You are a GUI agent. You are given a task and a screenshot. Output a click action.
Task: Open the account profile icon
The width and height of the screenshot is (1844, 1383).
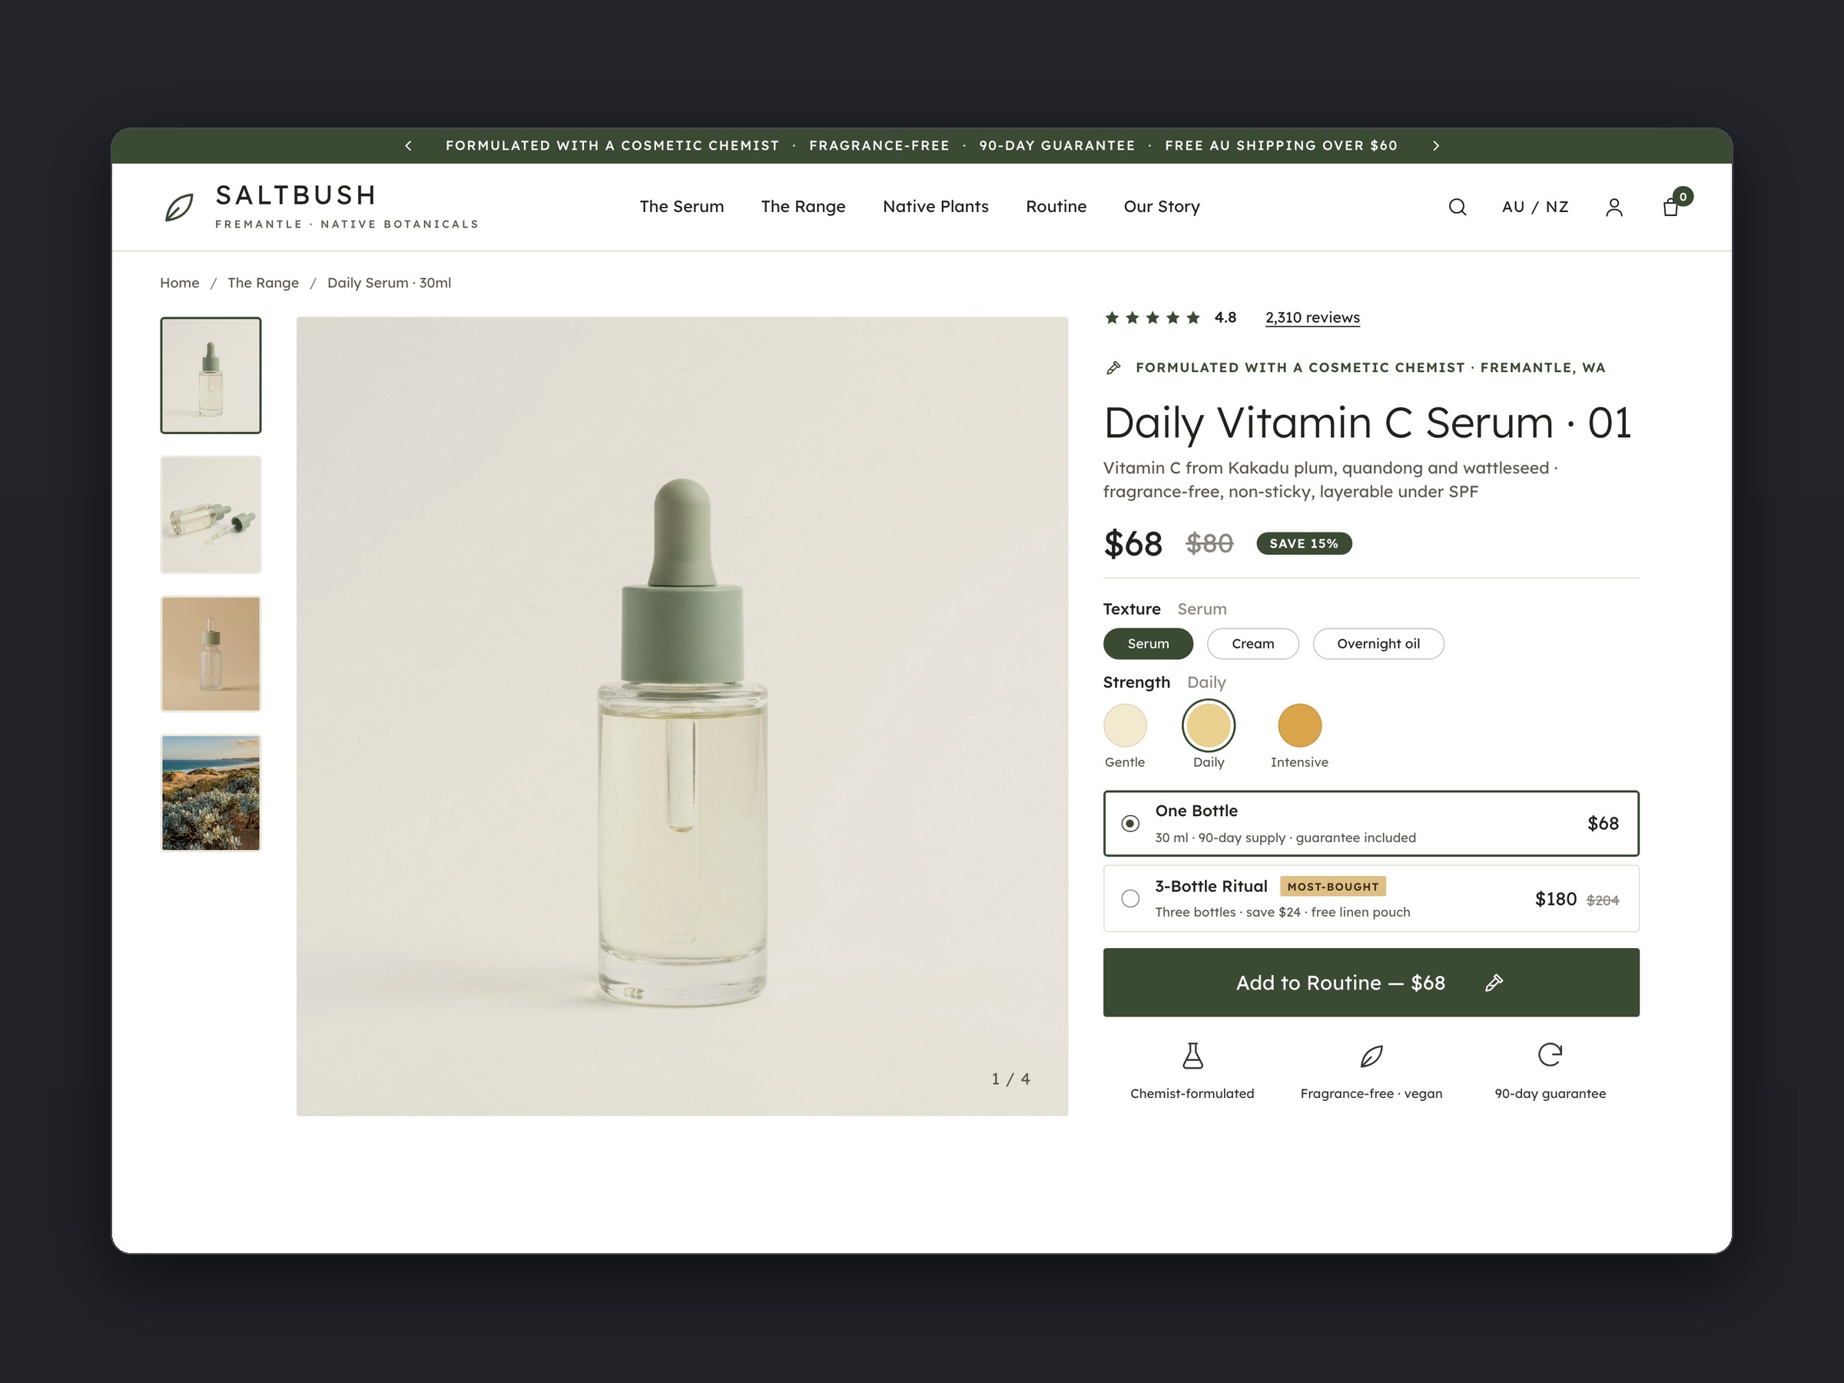point(1614,207)
